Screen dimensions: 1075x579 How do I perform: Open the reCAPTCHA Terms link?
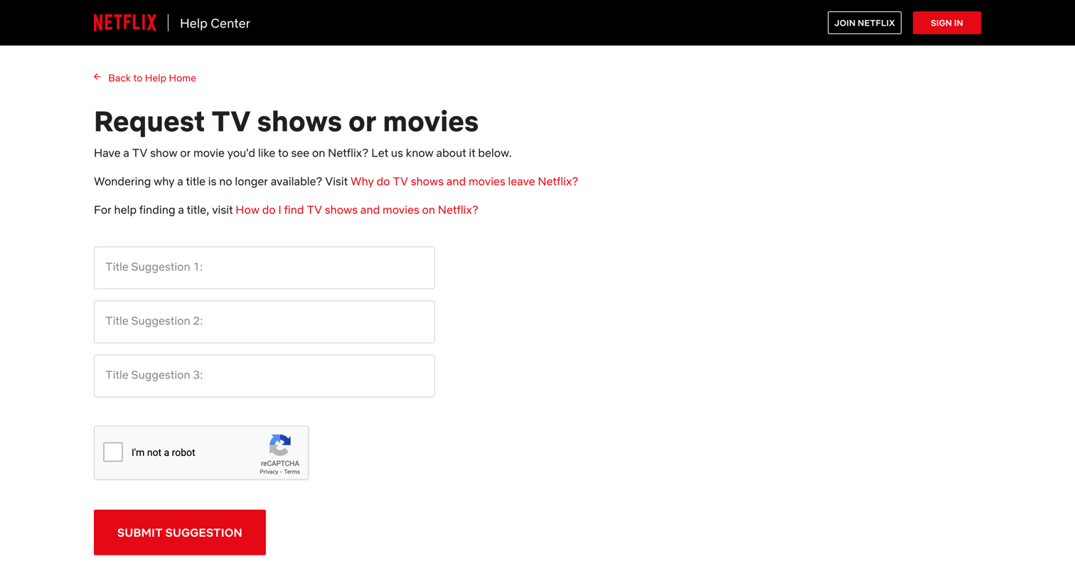pyautogui.click(x=292, y=472)
